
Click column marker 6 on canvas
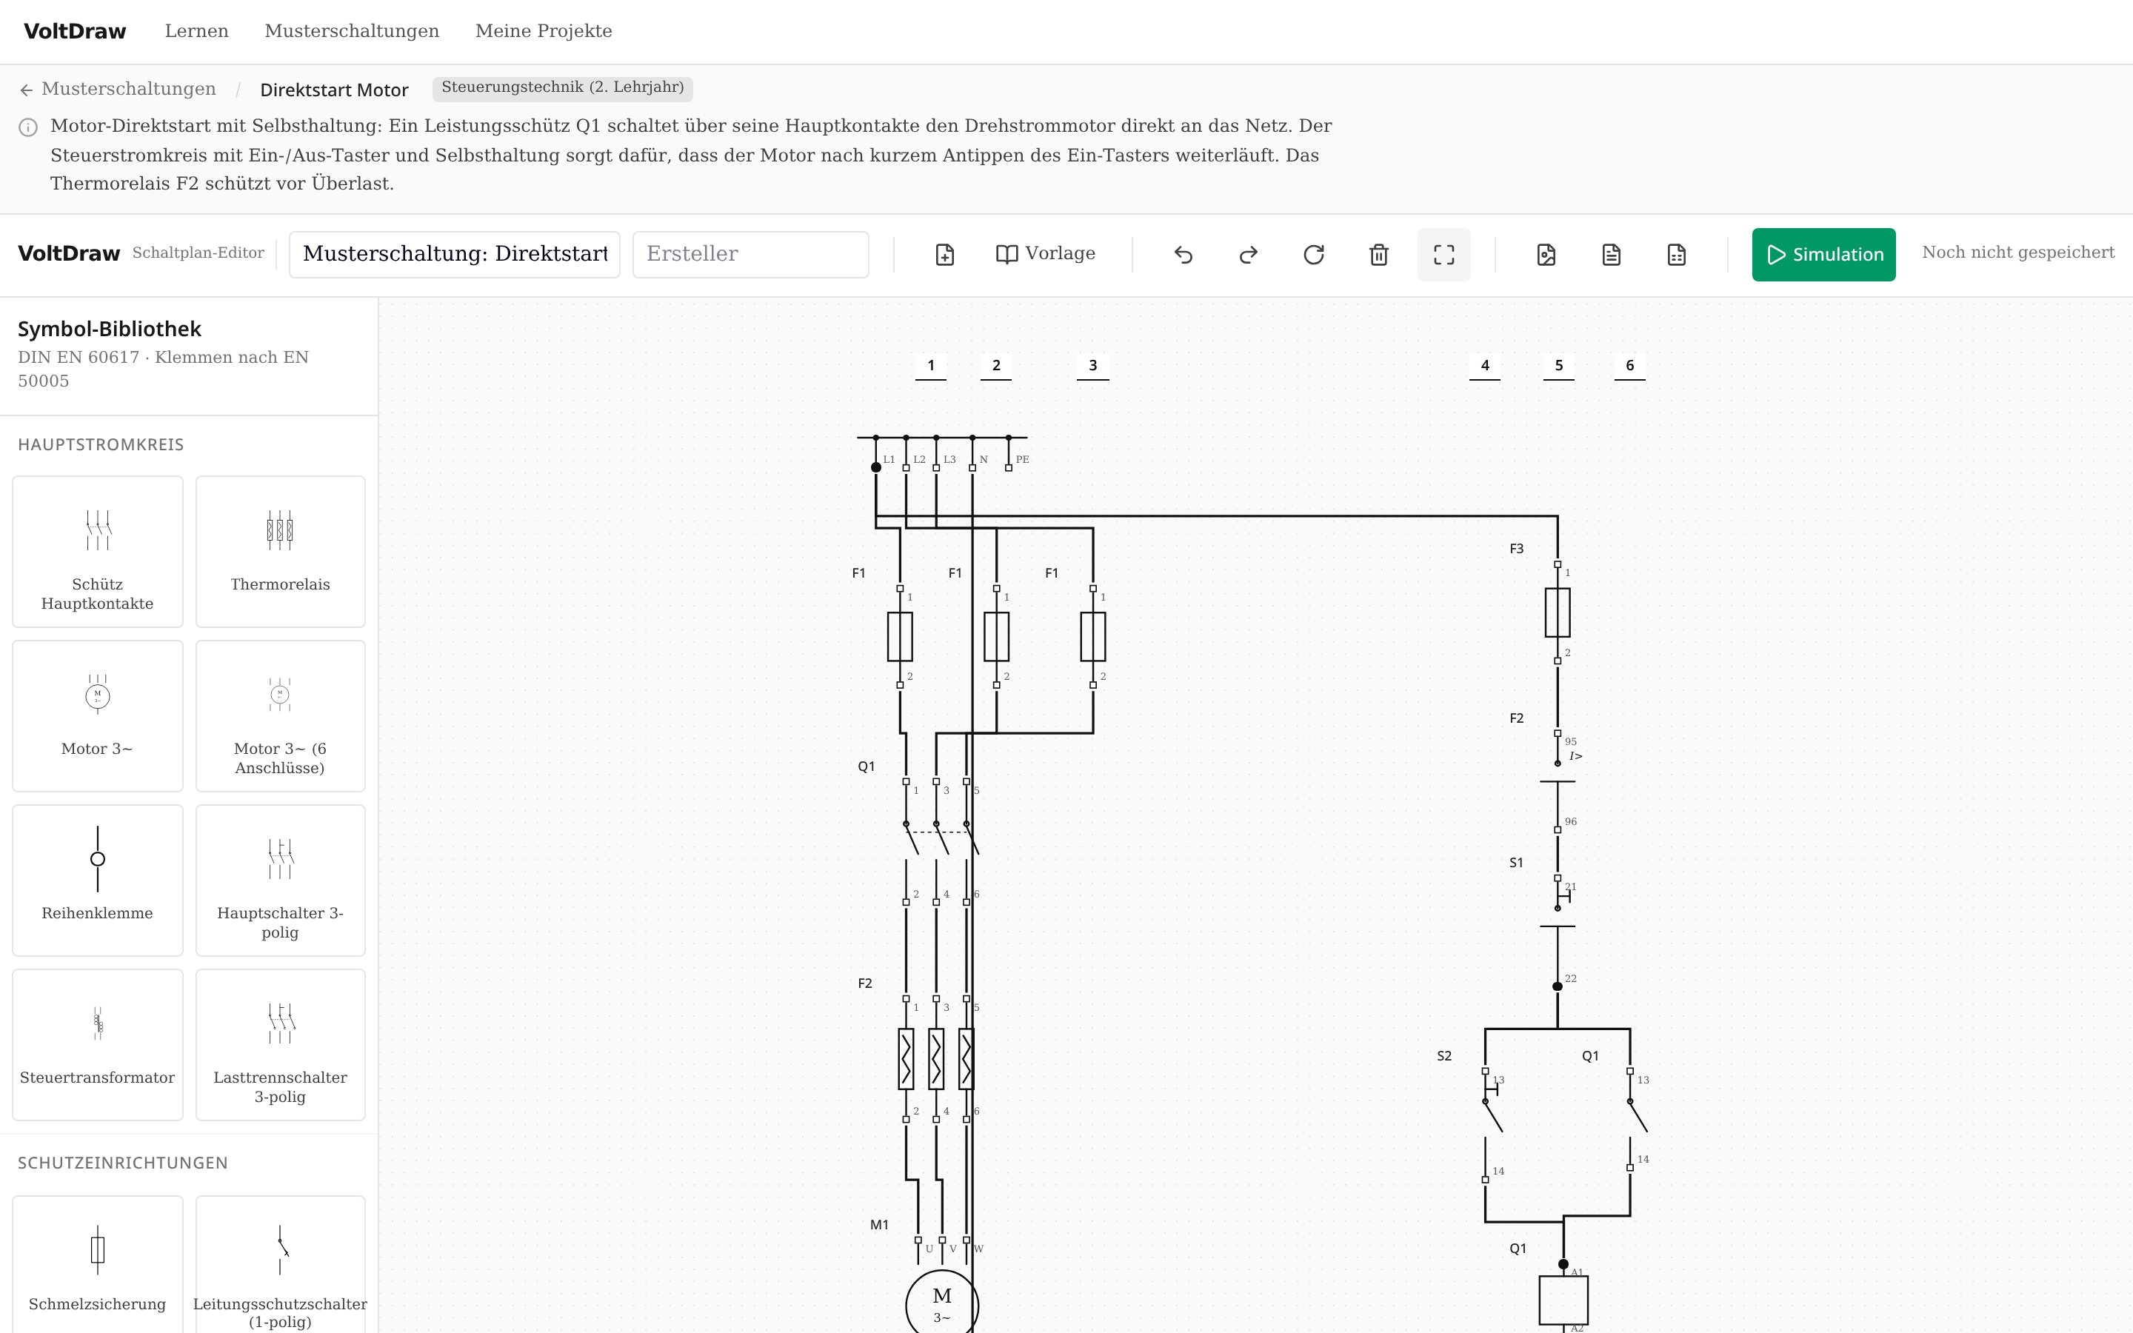click(1629, 366)
